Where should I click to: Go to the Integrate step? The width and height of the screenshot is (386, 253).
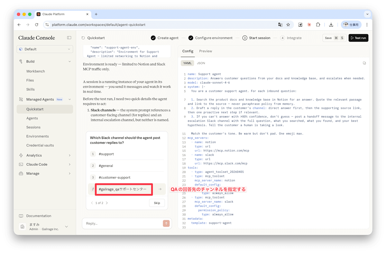291,38
